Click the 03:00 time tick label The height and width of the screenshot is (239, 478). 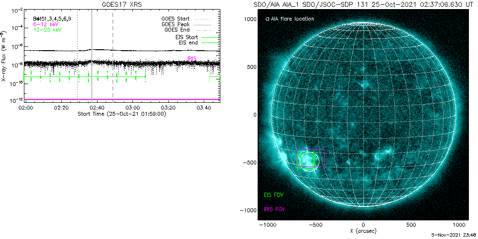point(133,108)
